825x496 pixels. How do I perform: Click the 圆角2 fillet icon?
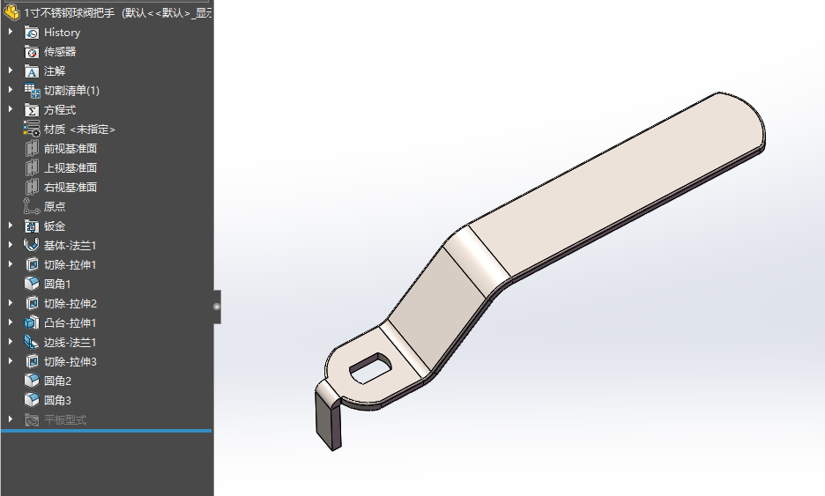pyautogui.click(x=32, y=381)
